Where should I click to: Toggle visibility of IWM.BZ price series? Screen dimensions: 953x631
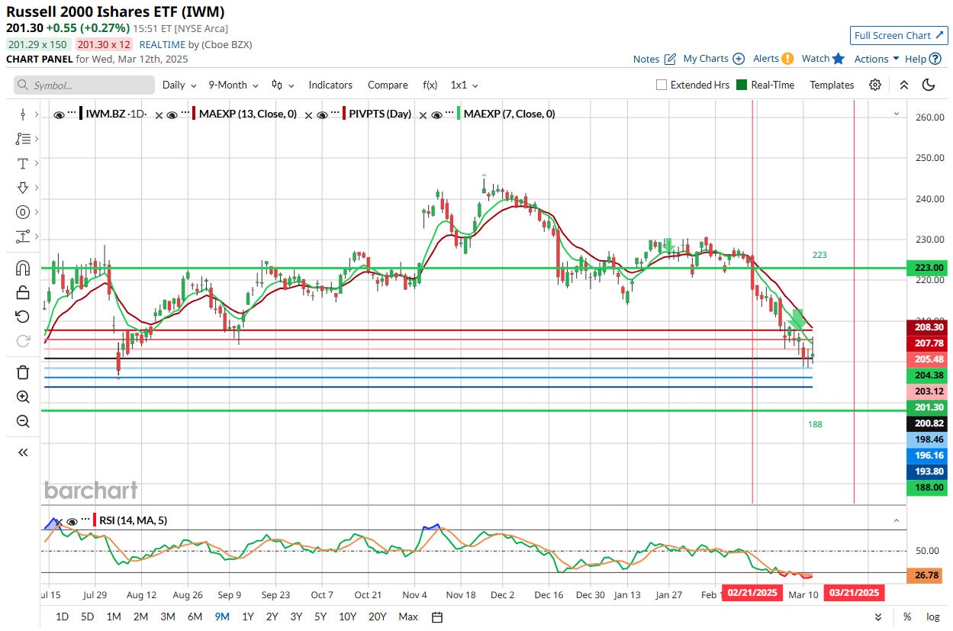coord(59,114)
